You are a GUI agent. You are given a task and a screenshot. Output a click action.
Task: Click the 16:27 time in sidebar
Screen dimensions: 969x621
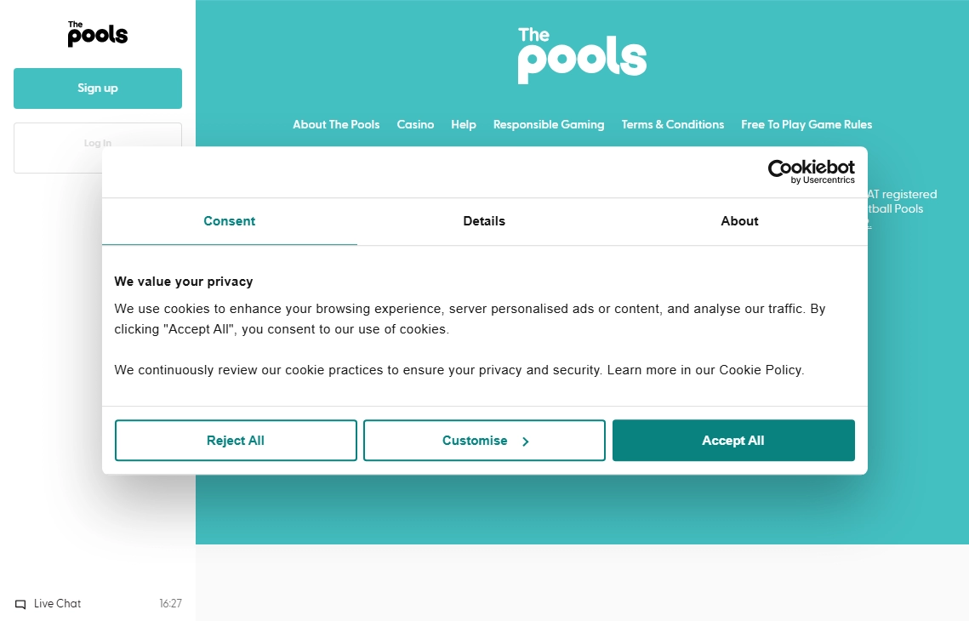pos(170,604)
